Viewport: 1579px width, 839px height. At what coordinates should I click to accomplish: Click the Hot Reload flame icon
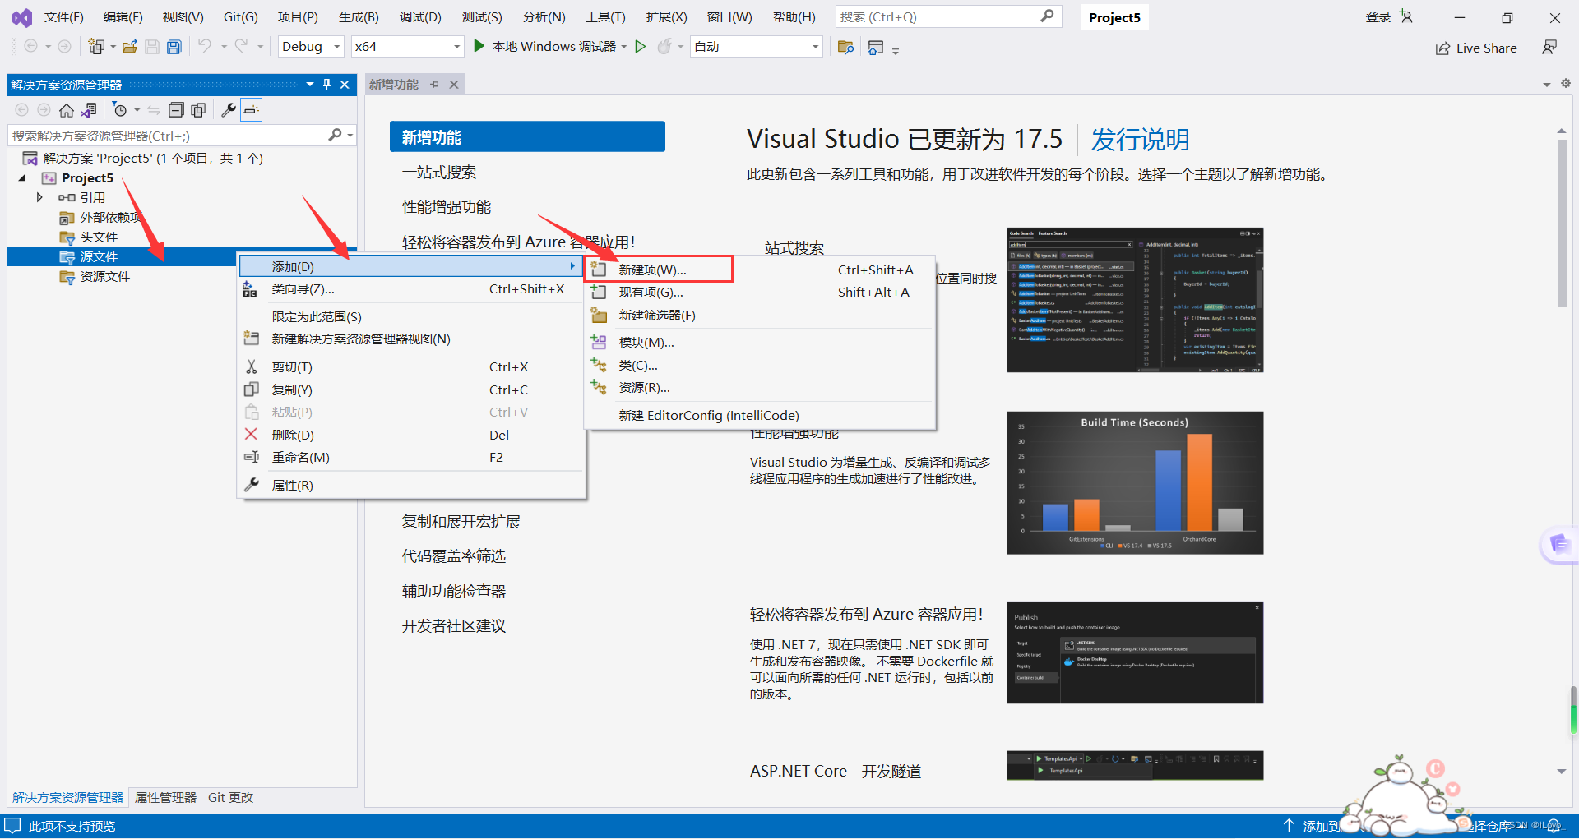coord(664,47)
